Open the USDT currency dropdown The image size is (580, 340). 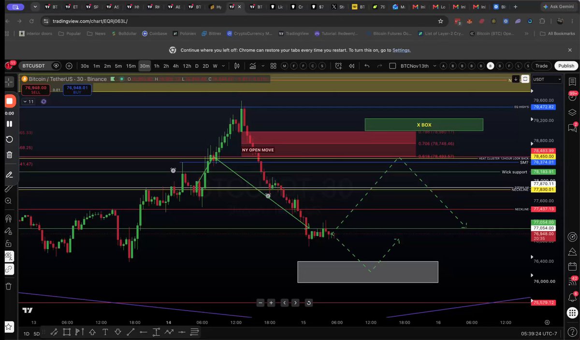(x=547, y=79)
